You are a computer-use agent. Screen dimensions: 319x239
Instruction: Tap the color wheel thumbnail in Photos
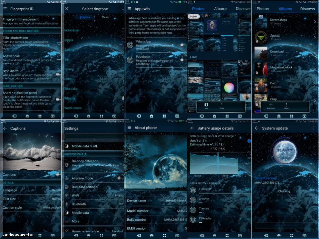229,86
